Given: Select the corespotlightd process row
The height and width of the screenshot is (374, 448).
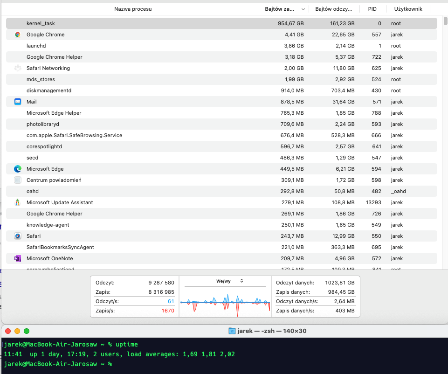Looking at the screenshot, I should tap(221, 146).
